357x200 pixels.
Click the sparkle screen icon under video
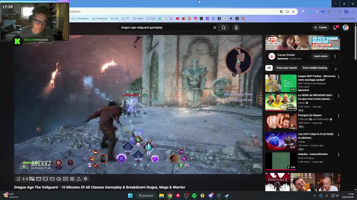(65, 179)
